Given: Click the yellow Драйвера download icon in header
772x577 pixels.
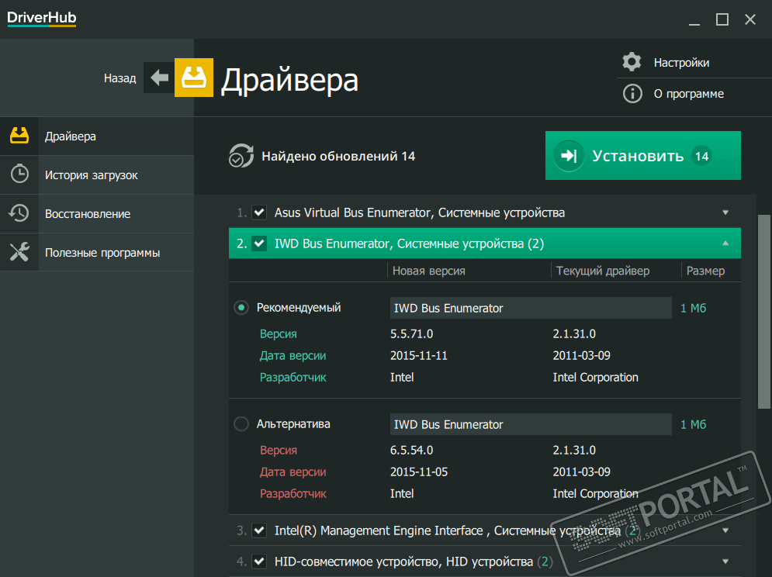Looking at the screenshot, I should [x=193, y=78].
